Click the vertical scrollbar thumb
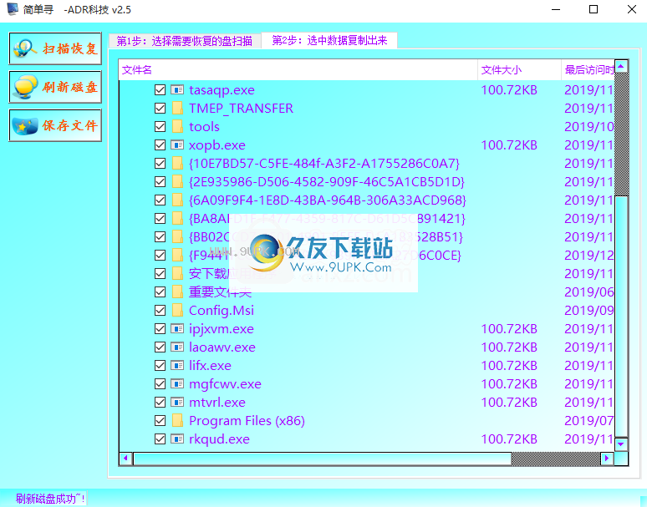This screenshot has width=647, height=507. coord(621,317)
